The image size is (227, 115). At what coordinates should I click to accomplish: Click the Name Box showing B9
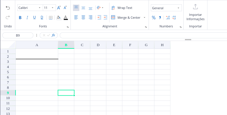(18, 35)
